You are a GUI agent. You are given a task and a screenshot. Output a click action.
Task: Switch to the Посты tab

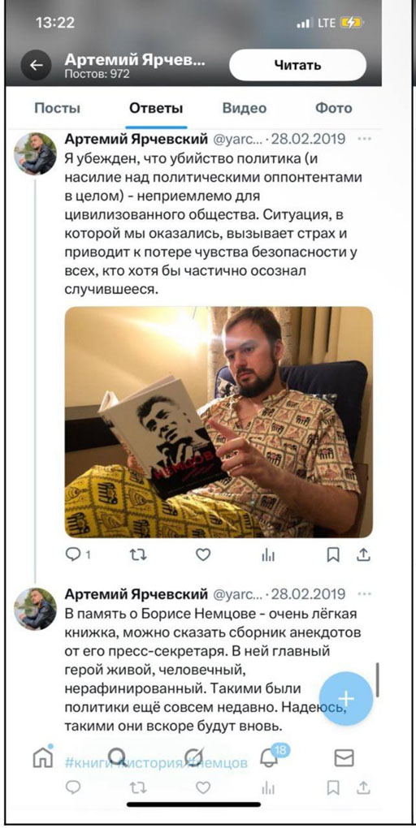click(57, 109)
